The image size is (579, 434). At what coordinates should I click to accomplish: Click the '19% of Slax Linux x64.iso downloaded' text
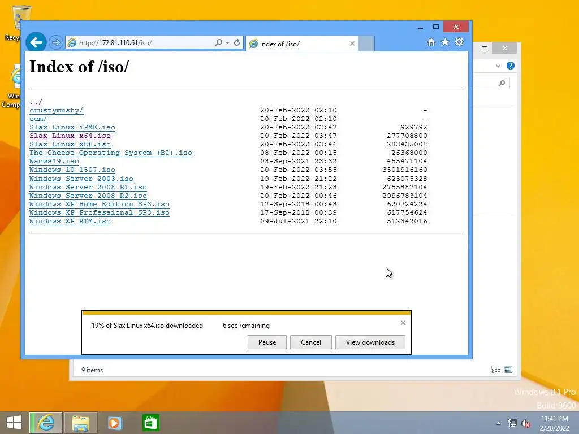coord(148,325)
